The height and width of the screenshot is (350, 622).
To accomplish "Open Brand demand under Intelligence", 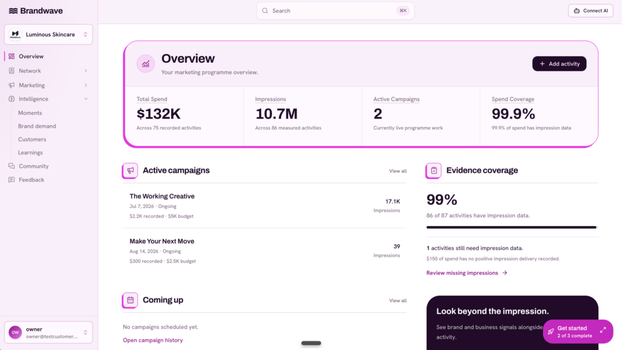I will [37, 126].
